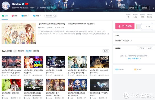Click the 关注数 15 stat
155x100 pixels.
pyautogui.click(x=128, y=16)
